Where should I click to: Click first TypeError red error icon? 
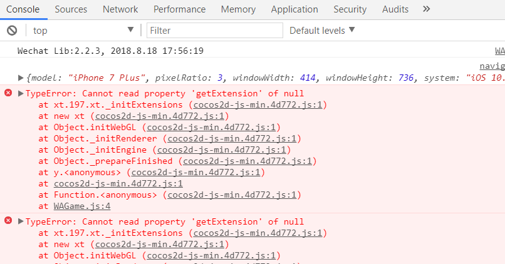pyautogui.click(x=8, y=93)
